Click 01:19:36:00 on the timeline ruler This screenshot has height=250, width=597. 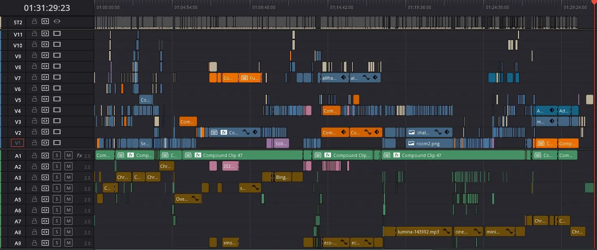[x=419, y=7]
